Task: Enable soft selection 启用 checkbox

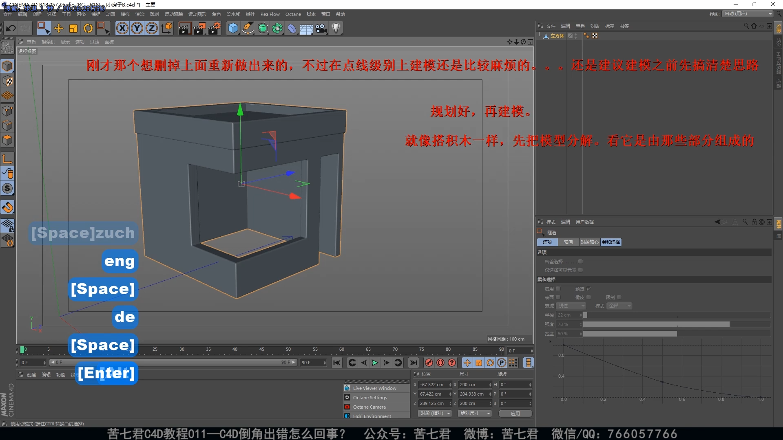Action: [558, 289]
